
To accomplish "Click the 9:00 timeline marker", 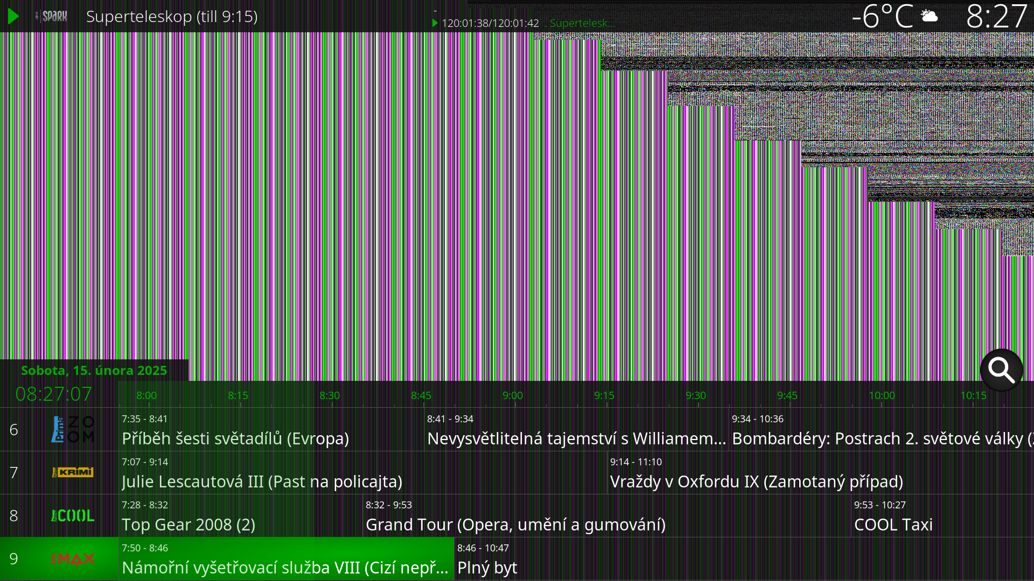I will tap(512, 395).
